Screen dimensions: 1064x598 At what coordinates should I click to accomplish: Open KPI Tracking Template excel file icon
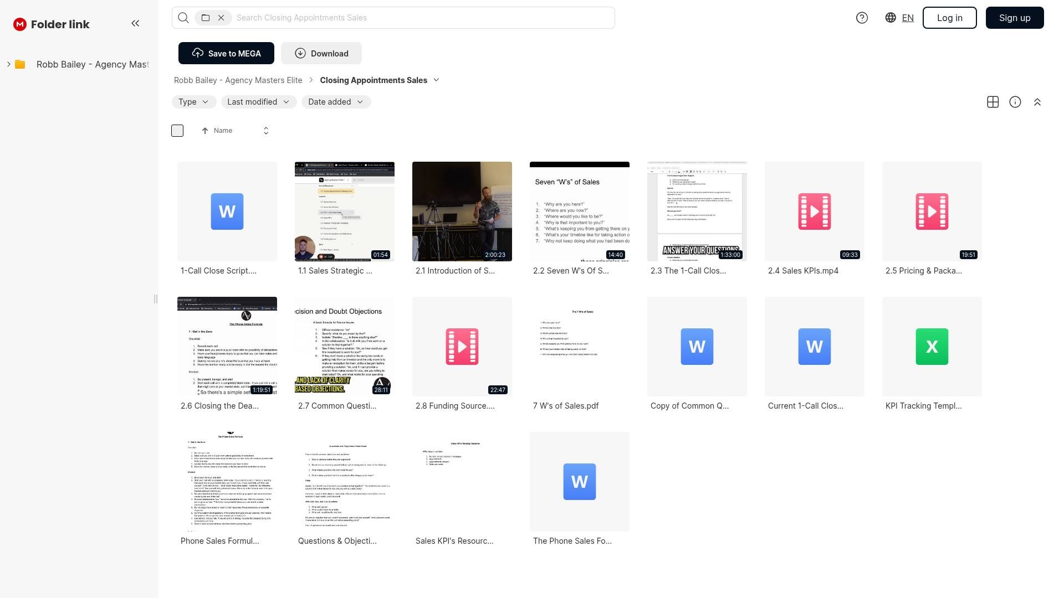pos(932,347)
